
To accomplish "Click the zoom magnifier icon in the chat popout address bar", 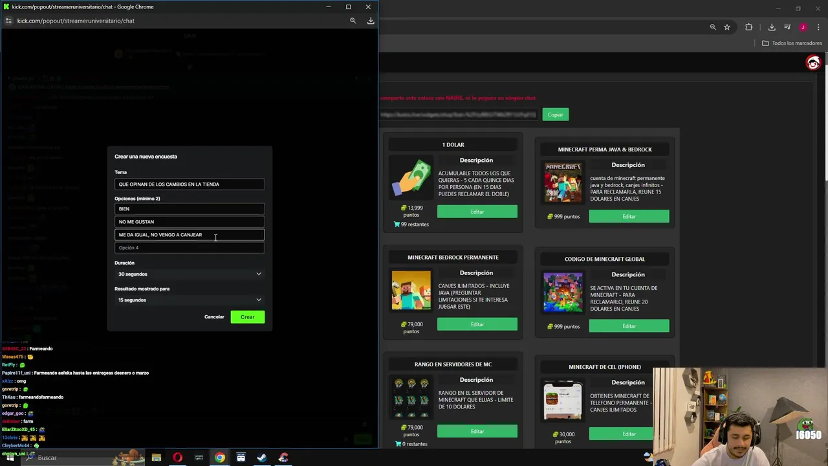I will [x=353, y=21].
